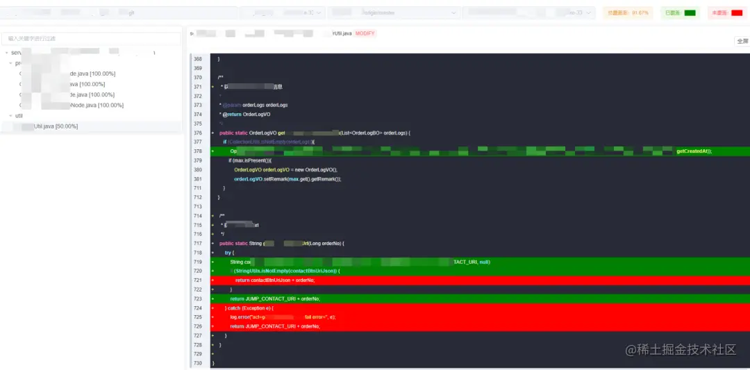
Task: Click 'new OrderLogVO();' on line 380
Action: click(317, 169)
